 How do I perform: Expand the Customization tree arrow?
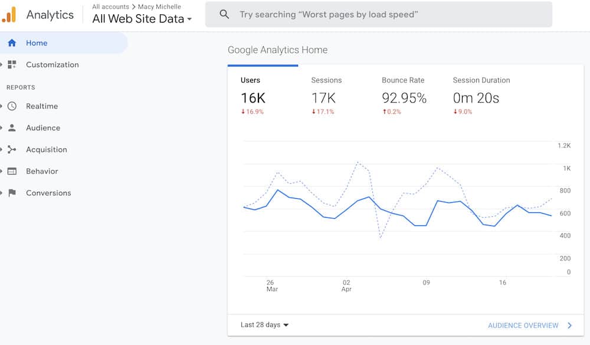(1, 65)
